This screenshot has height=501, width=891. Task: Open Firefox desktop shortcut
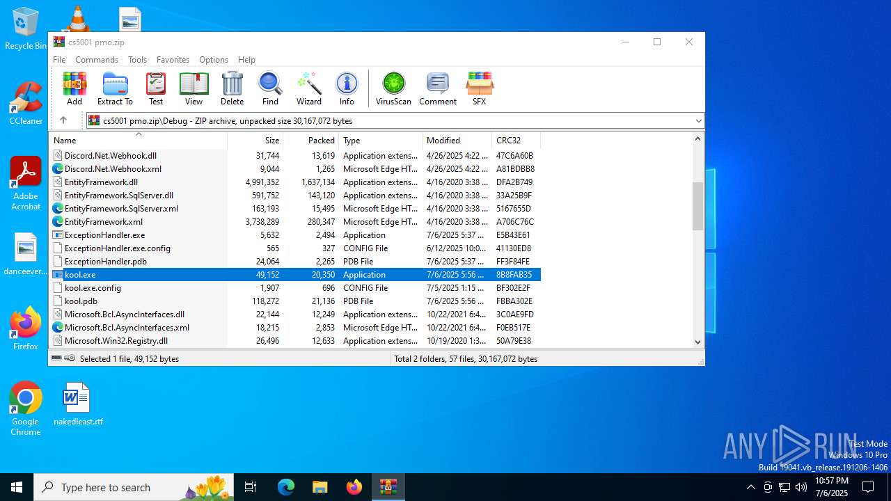point(26,328)
